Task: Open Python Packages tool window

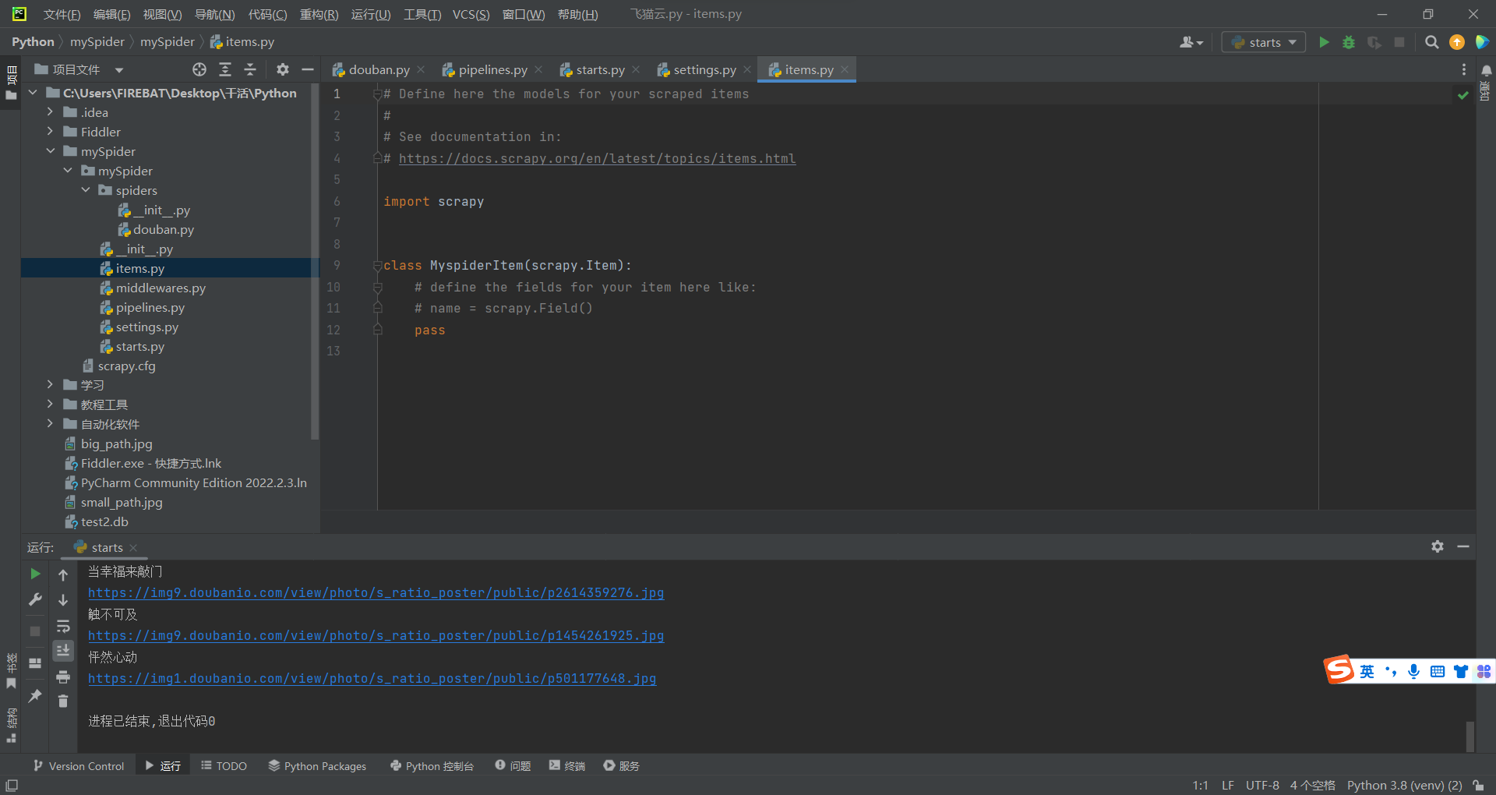Action: click(317, 766)
